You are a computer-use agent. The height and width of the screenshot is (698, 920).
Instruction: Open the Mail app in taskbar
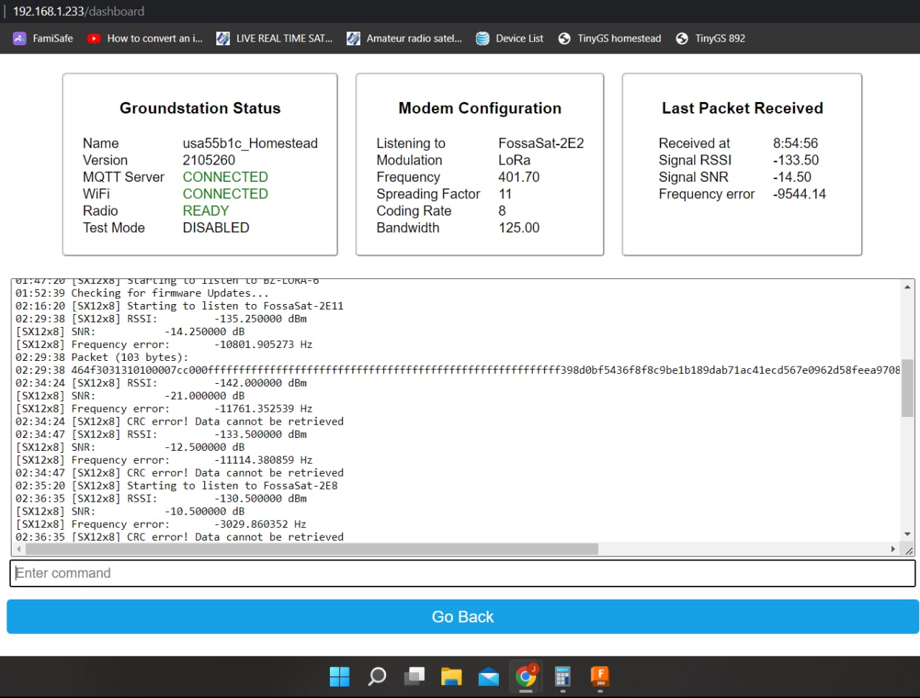(489, 676)
